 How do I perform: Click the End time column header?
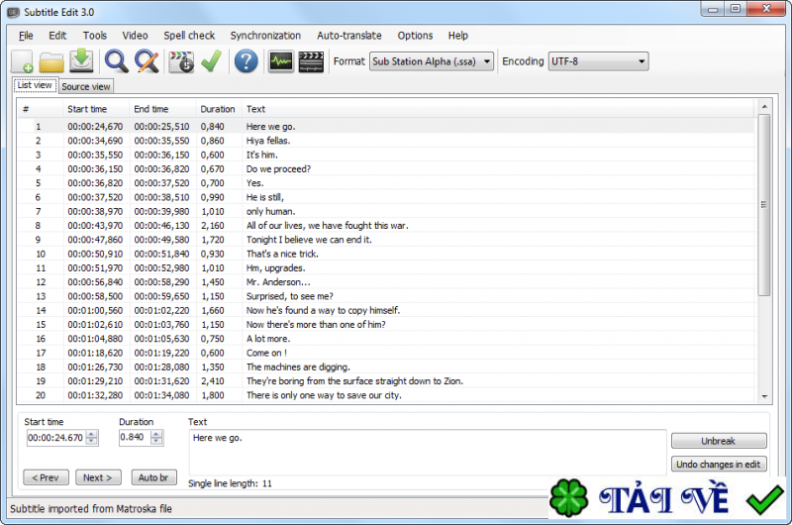(162, 109)
